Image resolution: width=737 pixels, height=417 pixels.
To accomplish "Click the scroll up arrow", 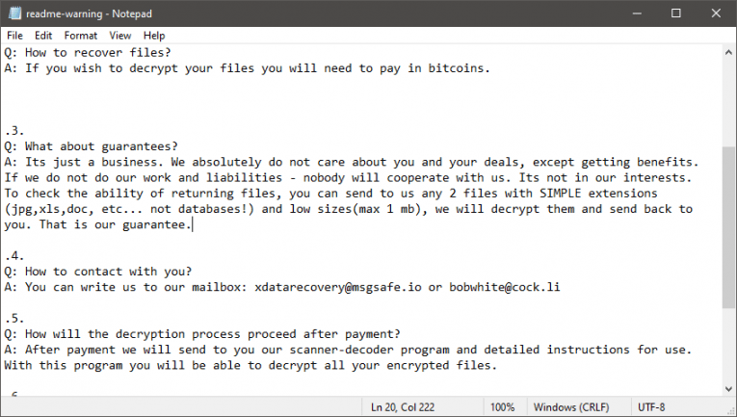I will (x=729, y=52).
